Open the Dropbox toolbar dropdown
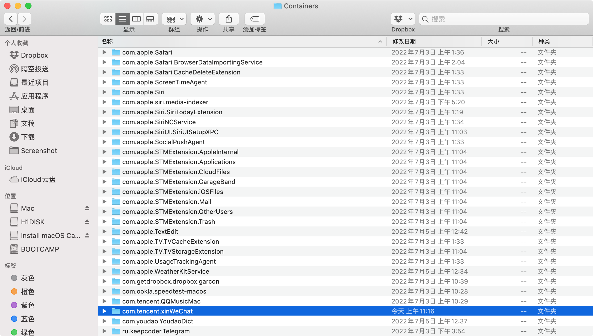The width and height of the screenshot is (593, 336). [403, 19]
